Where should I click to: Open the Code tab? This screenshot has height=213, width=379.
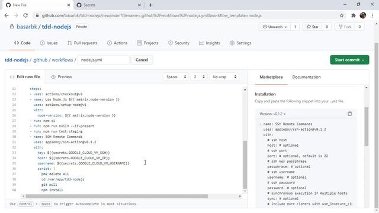[x=23, y=43]
